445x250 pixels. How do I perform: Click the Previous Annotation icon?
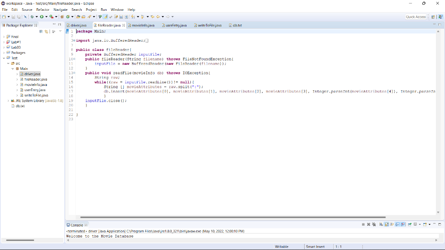pos(143,17)
